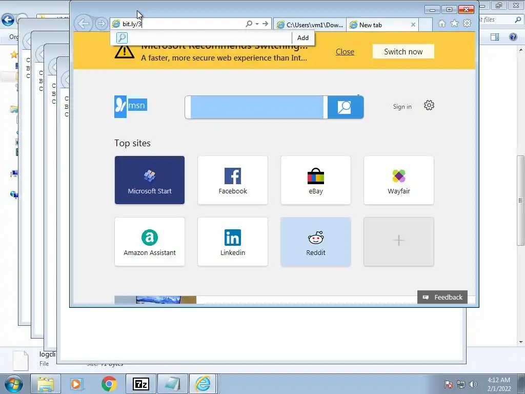Open the Reddit top site tile
The height and width of the screenshot is (394, 525).
coord(316,242)
